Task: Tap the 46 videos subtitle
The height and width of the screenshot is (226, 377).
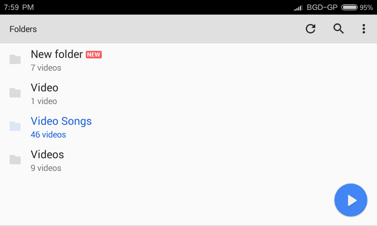Action: pos(49,135)
